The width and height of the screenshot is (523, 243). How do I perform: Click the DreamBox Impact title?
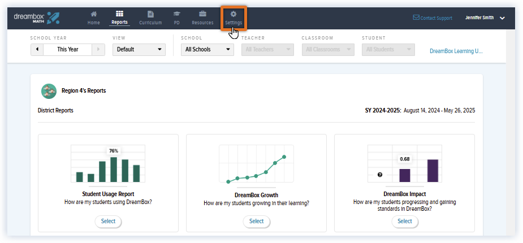click(405, 194)
